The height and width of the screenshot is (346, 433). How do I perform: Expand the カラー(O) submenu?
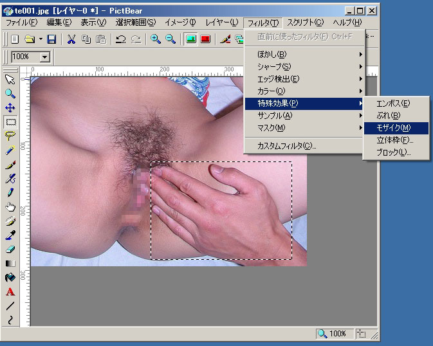304,91
